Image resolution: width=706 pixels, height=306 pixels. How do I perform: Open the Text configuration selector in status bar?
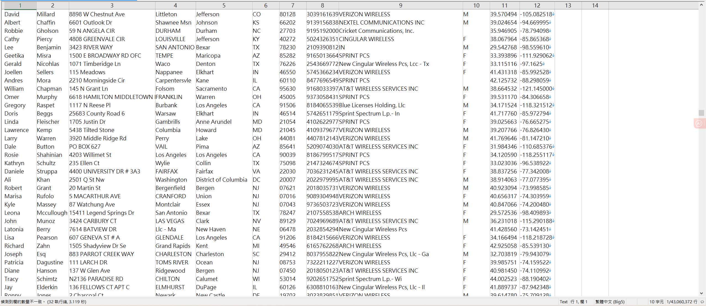[563, 302]
